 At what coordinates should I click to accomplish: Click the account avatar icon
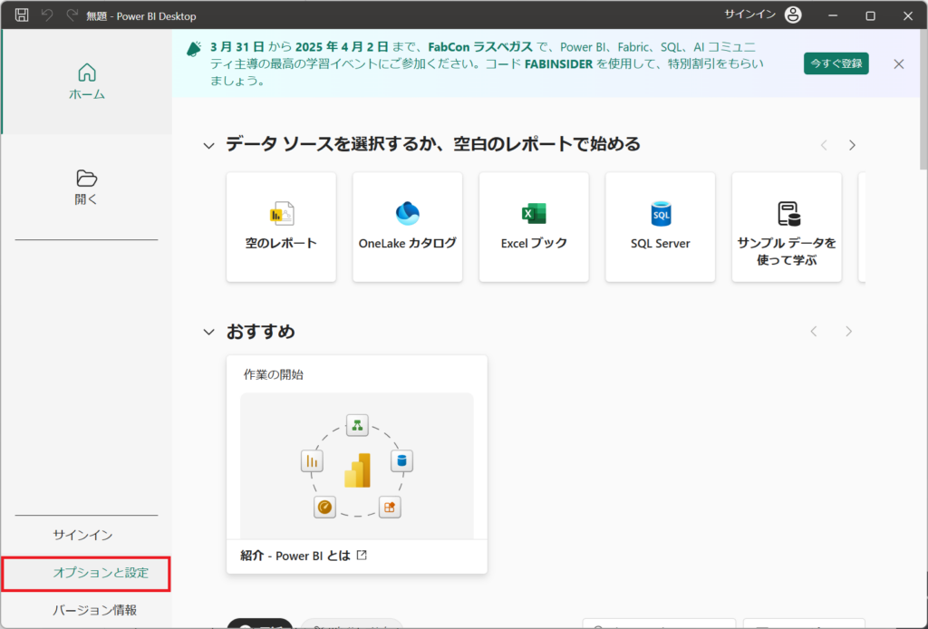click(793, 15)
